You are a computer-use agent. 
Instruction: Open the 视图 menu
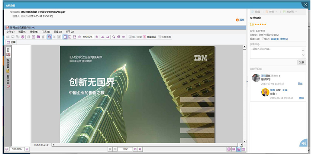[22, 32]
